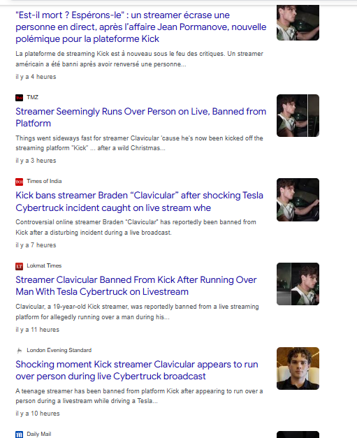Click the Lokmat Times source name
The image size is (357, 438).
pos(44,265)
